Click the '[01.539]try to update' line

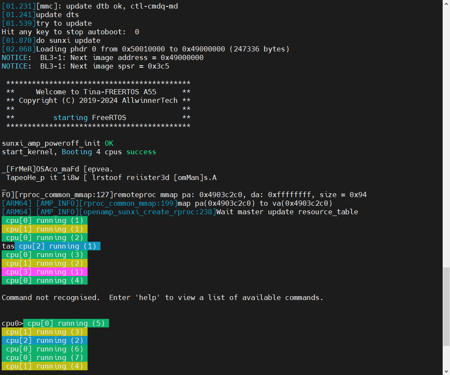[x=47, y=23]
